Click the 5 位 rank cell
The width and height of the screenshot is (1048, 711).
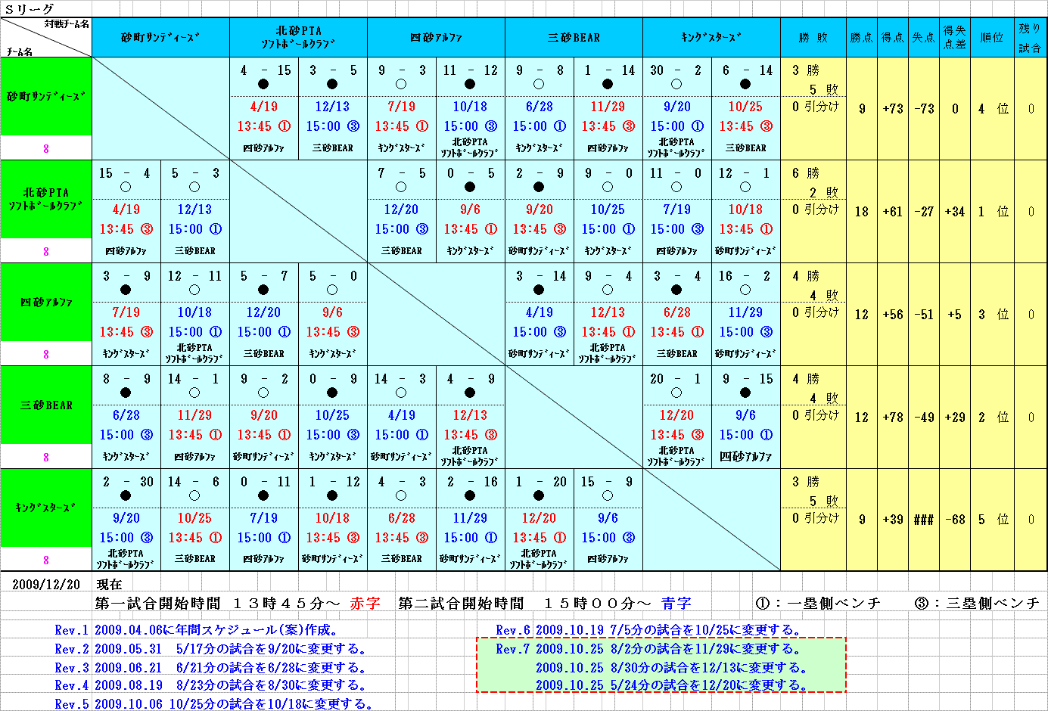click(x=992, y=520)
